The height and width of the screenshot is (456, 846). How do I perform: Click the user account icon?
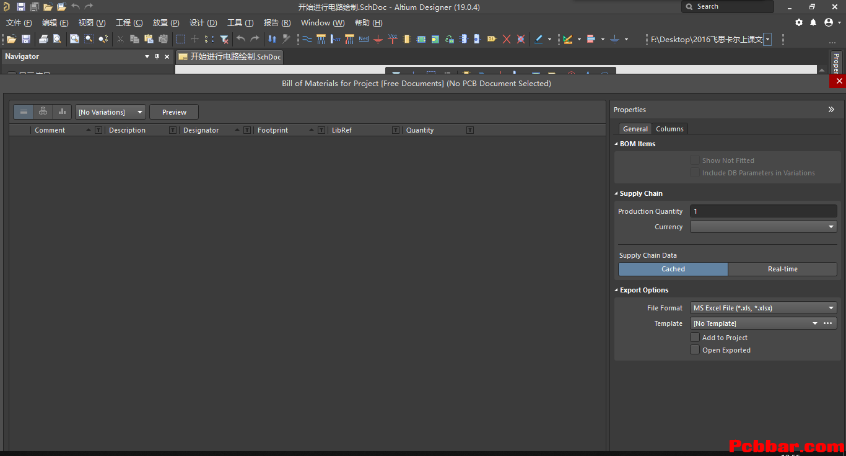pos(829,22)
